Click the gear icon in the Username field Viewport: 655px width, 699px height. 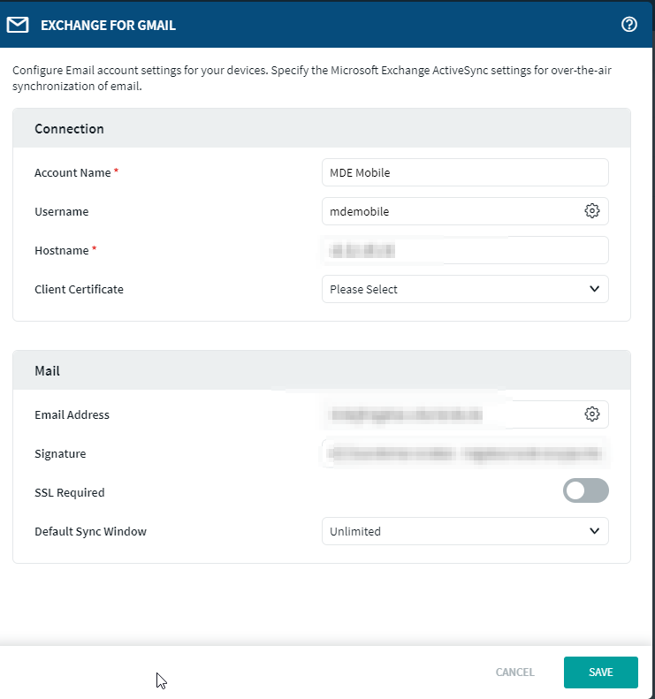[x=592, y=211]
